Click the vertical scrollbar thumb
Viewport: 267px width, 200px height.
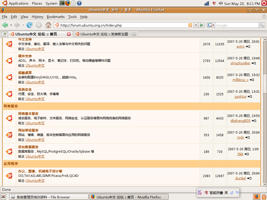click(265, 83)
